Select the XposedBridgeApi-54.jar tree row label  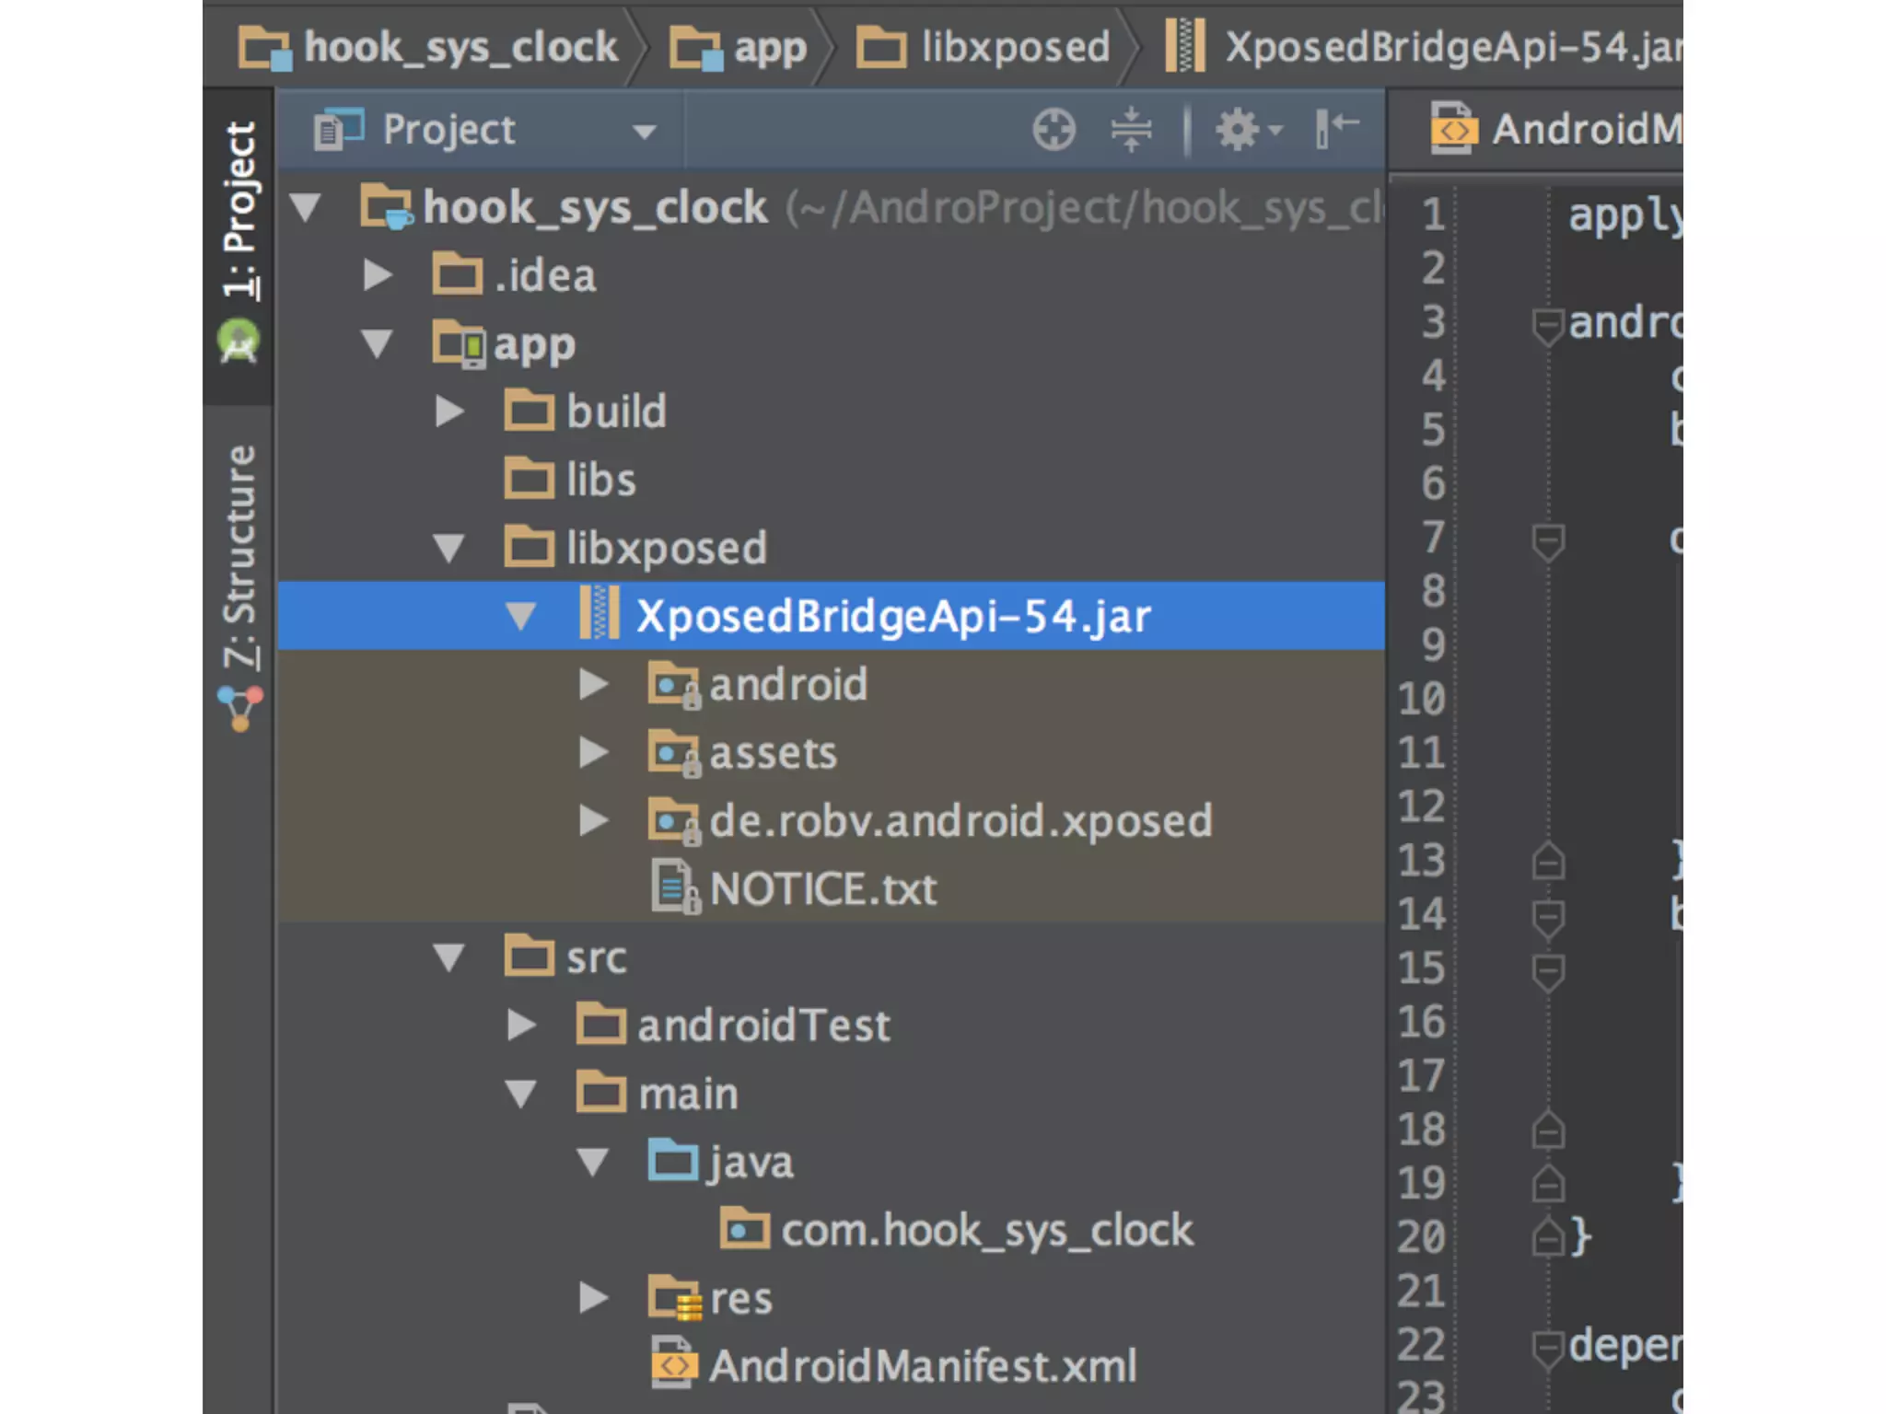pos(893,616)
